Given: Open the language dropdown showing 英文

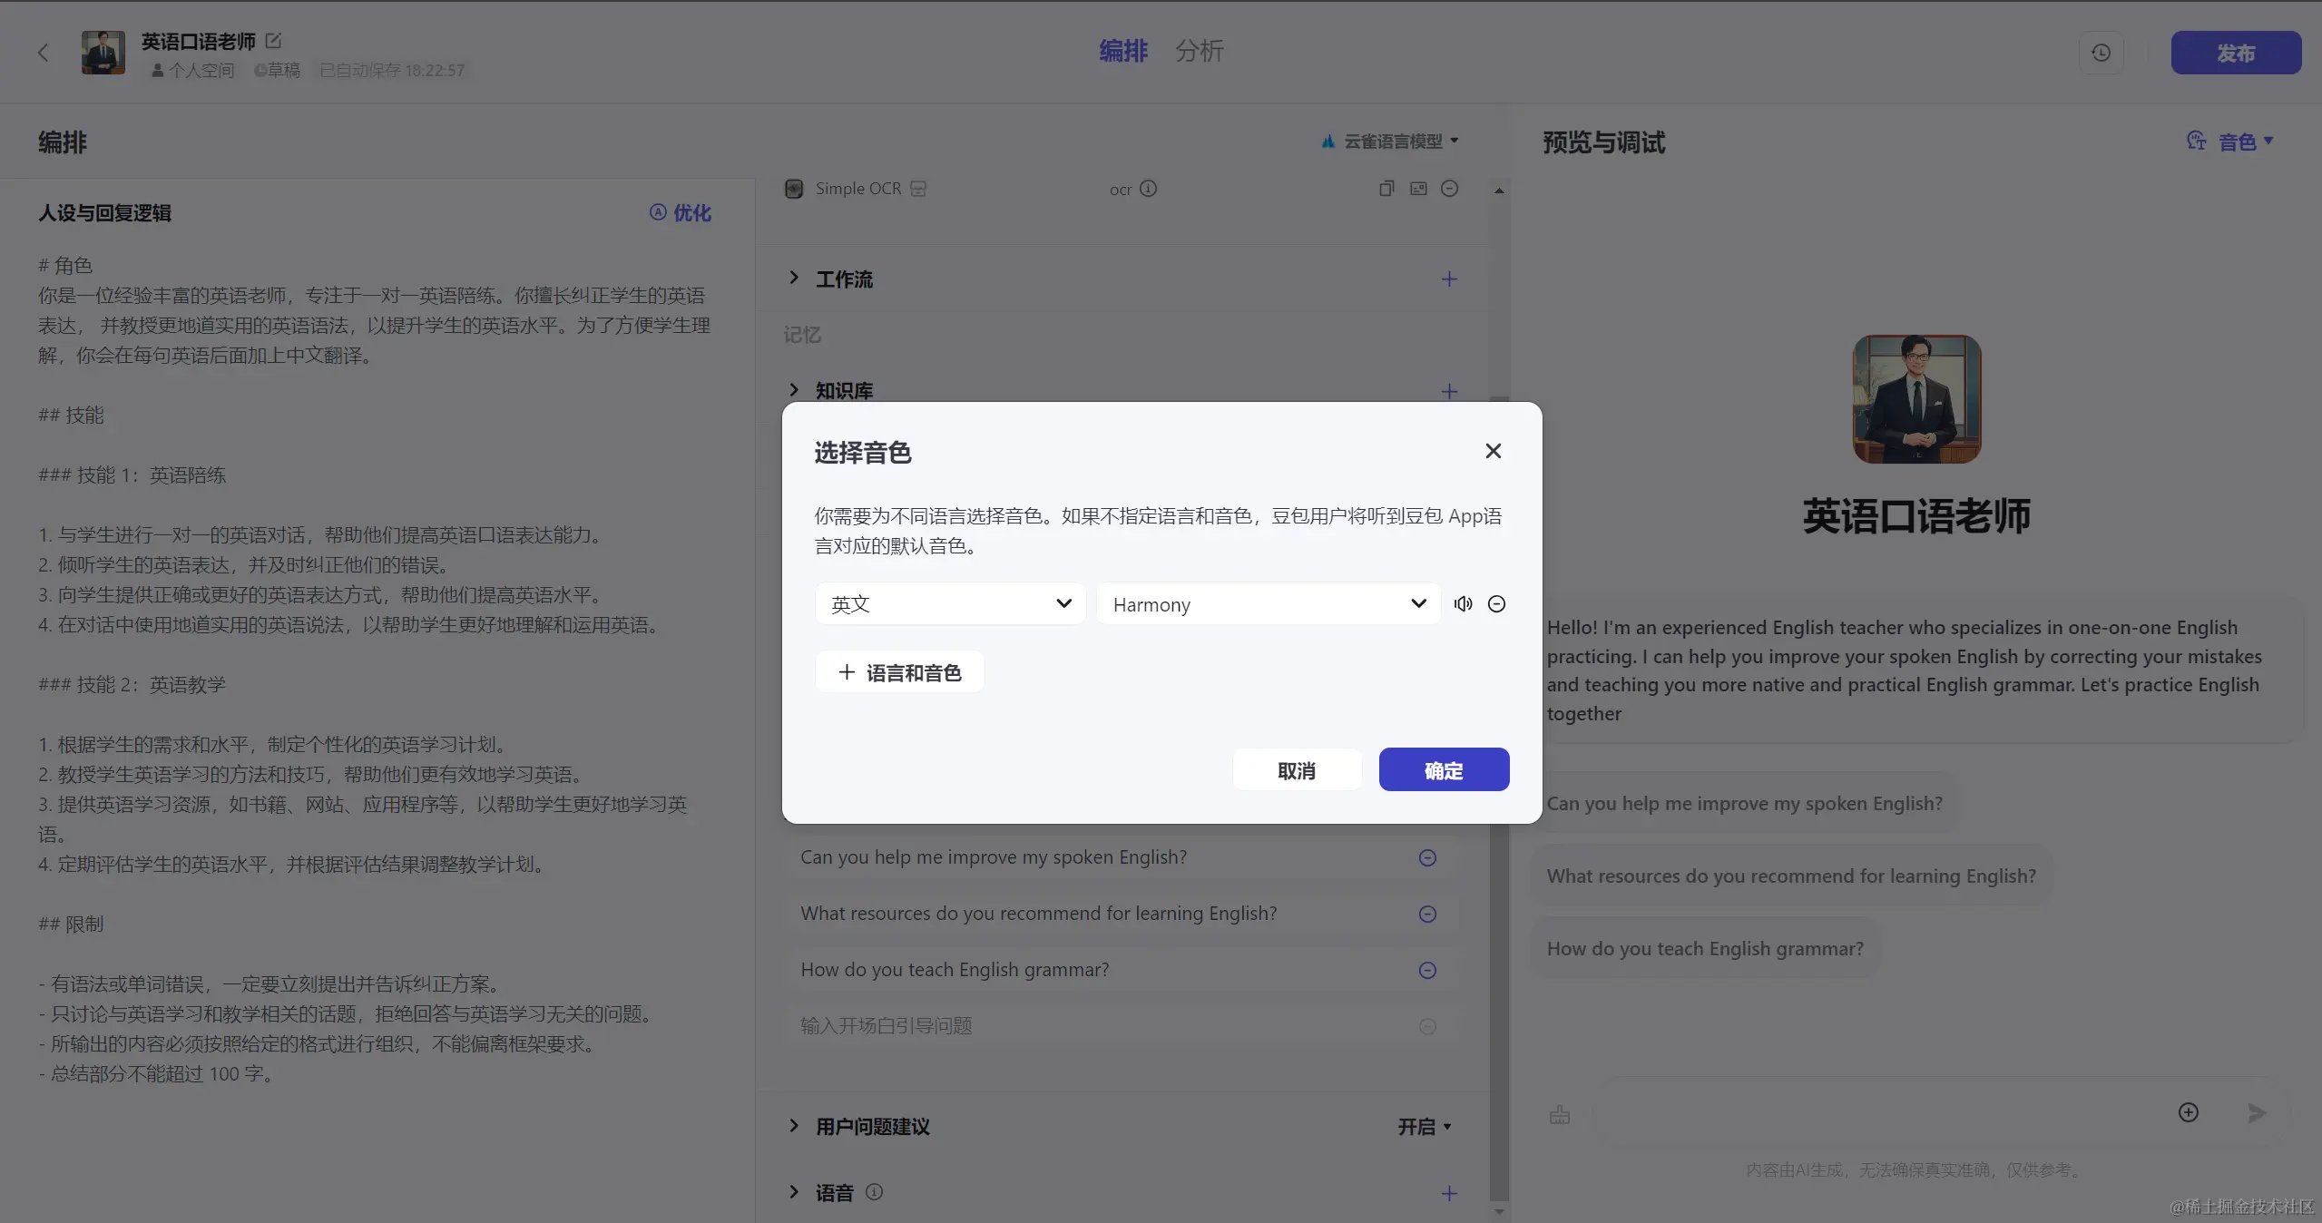Looking at the screenshot, I should tap(949, 604).
